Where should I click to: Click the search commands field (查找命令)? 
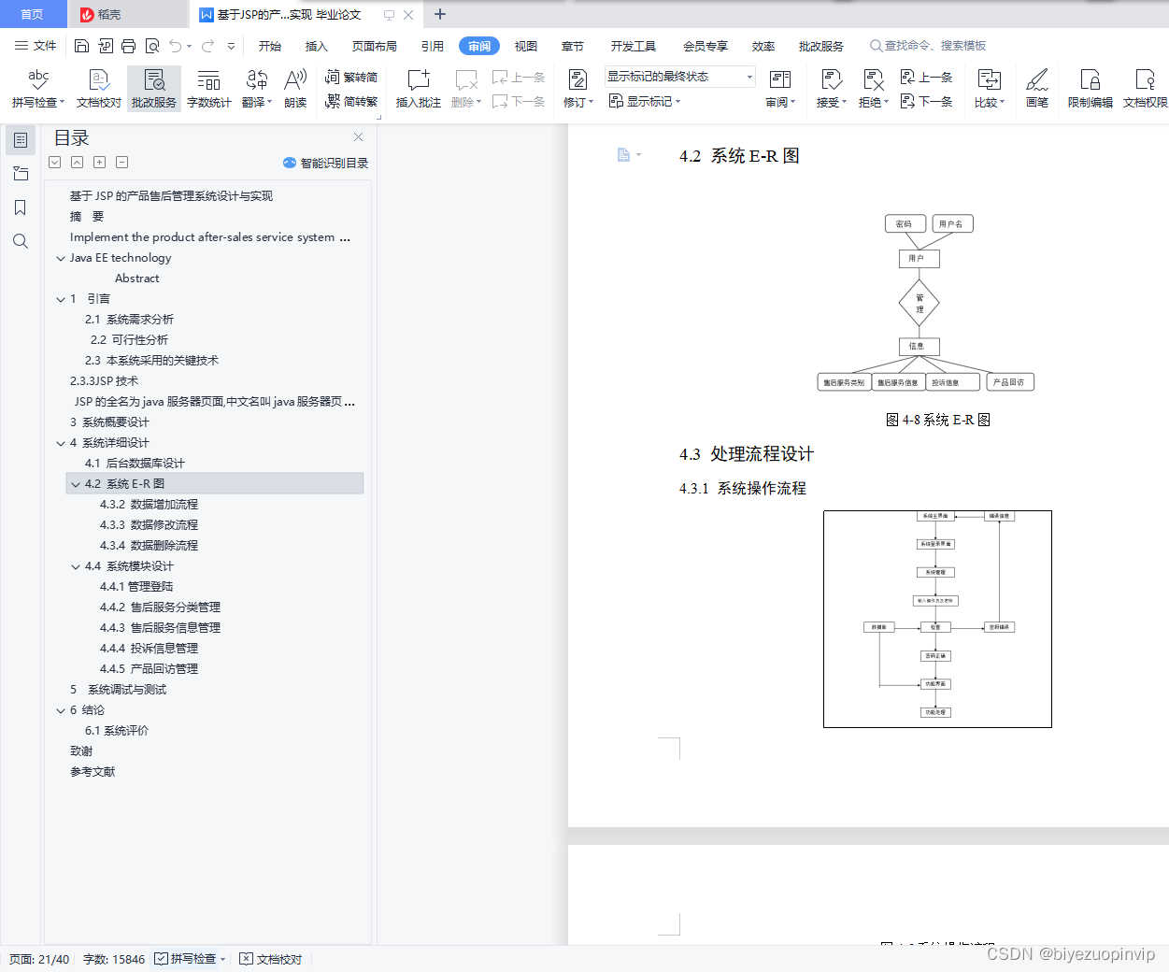(x=928, y=46)
